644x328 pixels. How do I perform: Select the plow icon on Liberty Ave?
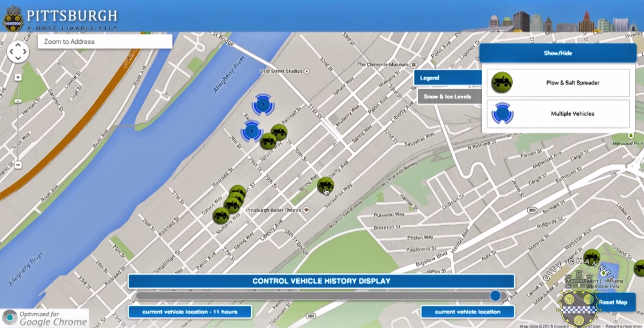[x=325, y=185]
